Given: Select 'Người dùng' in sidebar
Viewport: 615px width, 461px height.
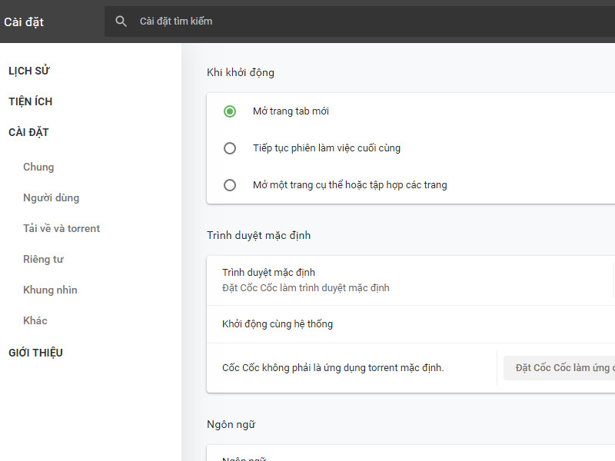Looking at the screenshot, I should [50, 197].
